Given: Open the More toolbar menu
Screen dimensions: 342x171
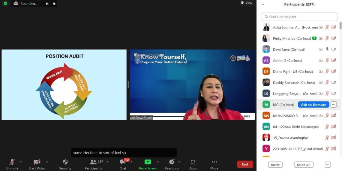Looking at the screenshot, I should (214, 164).
